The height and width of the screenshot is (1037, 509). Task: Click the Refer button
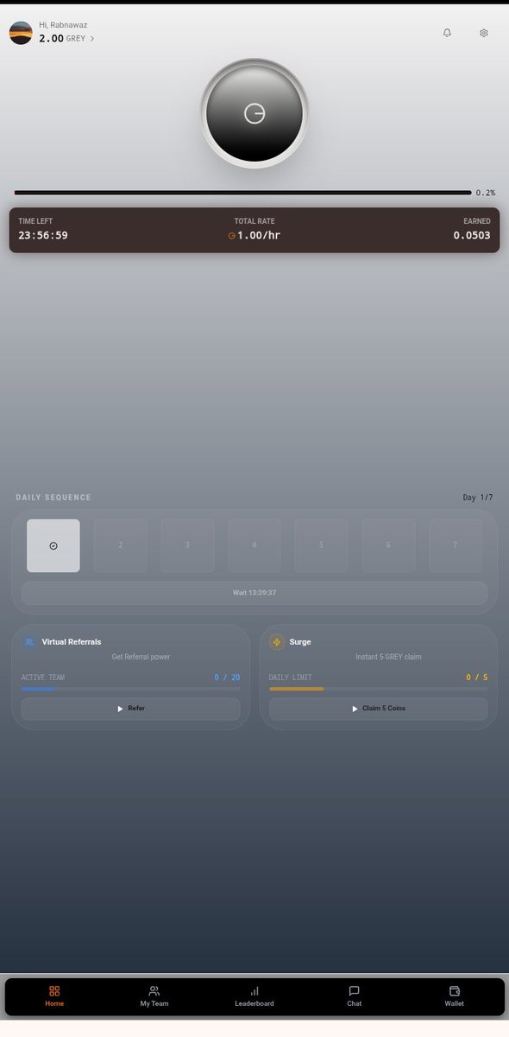point(130,709)
